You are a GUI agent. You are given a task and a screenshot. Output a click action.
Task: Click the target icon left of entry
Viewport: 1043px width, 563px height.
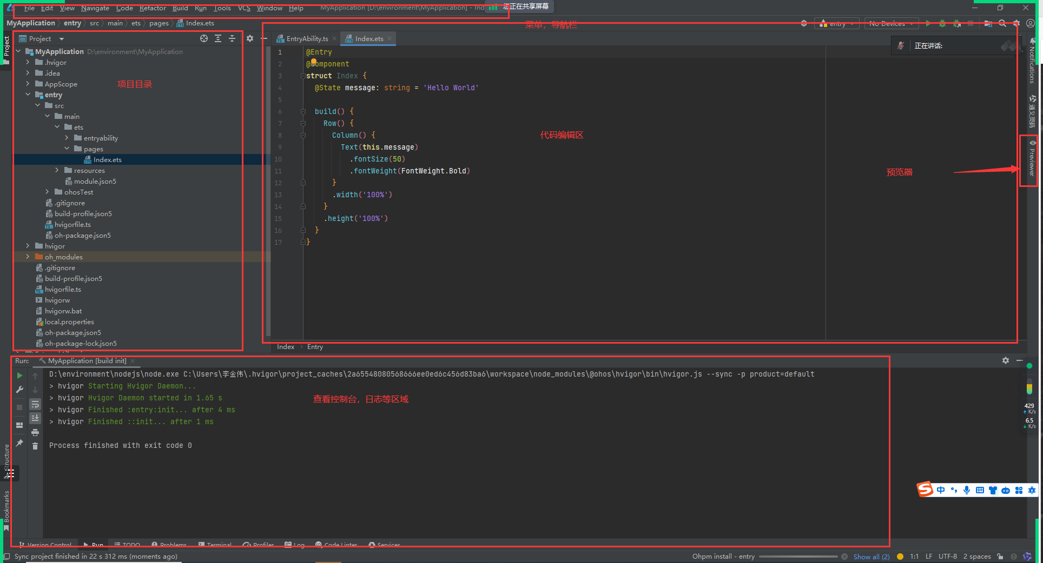click(x=804, y=23)
